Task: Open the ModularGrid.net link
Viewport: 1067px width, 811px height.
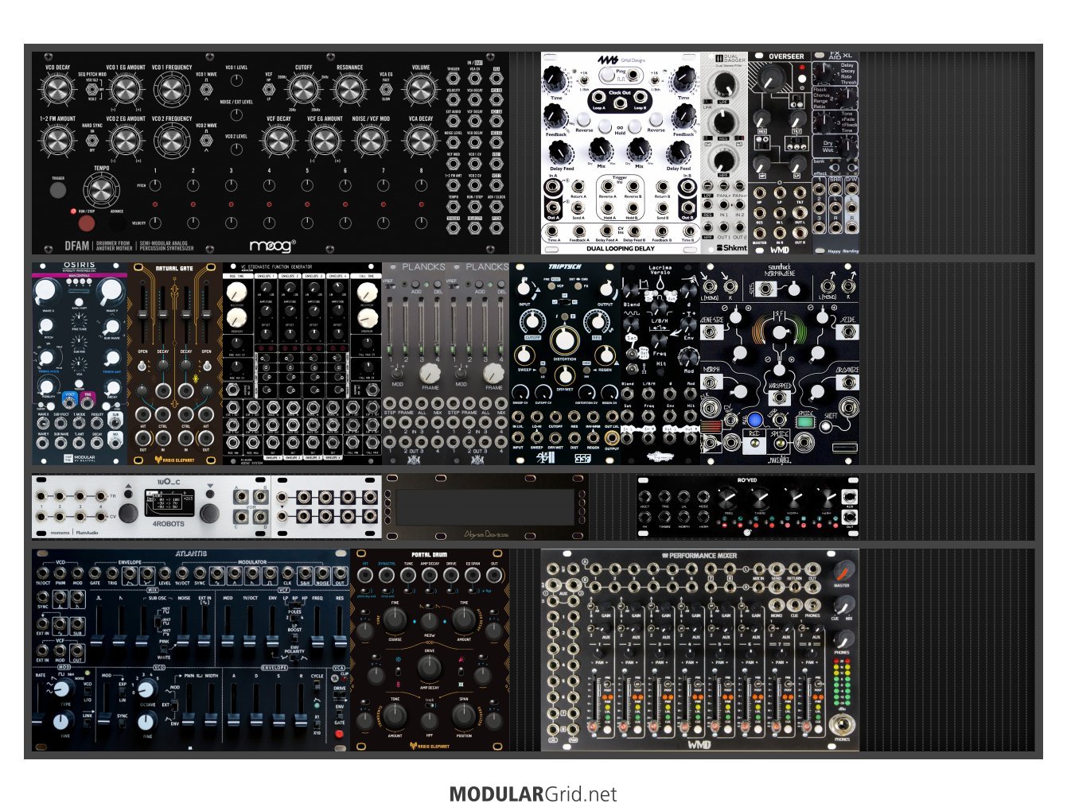Action: coord(533,794)
